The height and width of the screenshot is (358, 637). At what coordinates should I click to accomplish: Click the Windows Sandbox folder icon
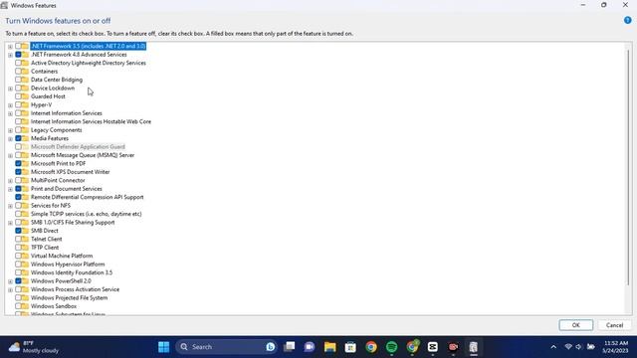(x=25, y=306)
